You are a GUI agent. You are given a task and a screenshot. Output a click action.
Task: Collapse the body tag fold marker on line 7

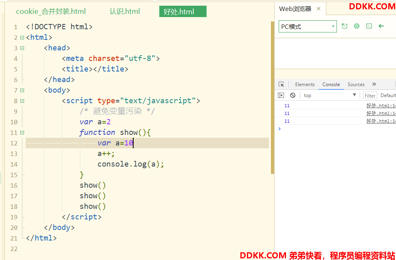22,91
